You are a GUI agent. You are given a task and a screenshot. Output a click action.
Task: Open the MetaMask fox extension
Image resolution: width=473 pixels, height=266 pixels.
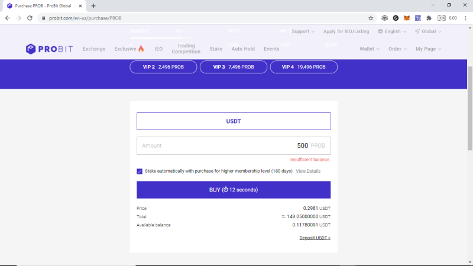[x=407, y=18]
